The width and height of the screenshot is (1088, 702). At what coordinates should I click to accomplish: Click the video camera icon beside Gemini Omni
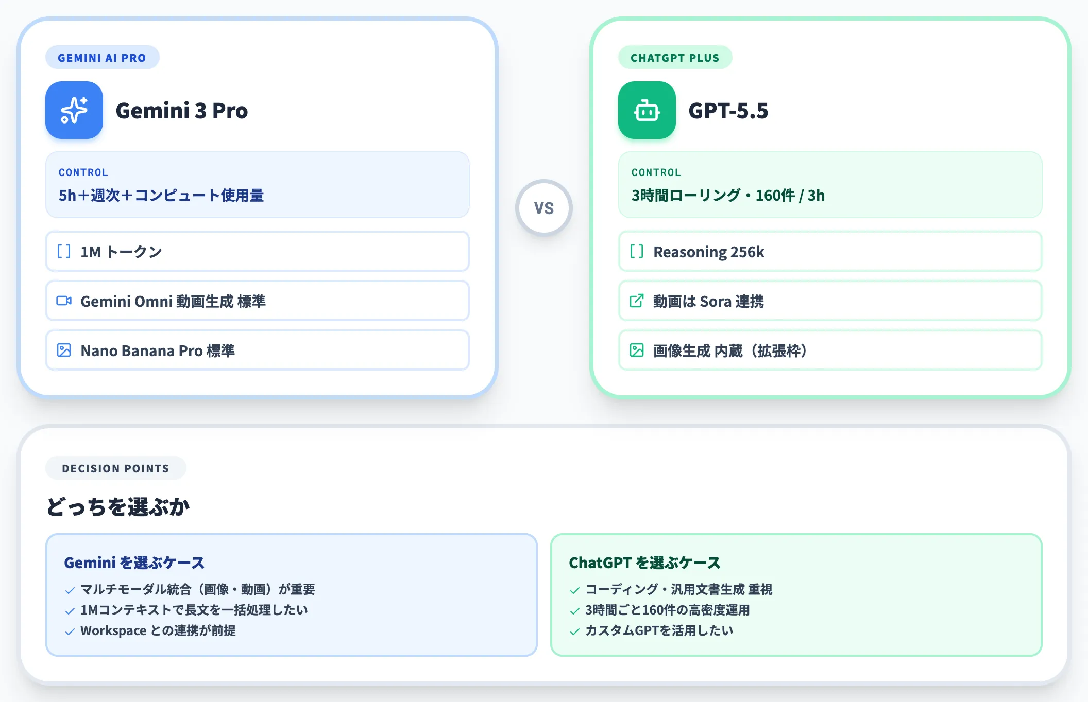(64, 301)
